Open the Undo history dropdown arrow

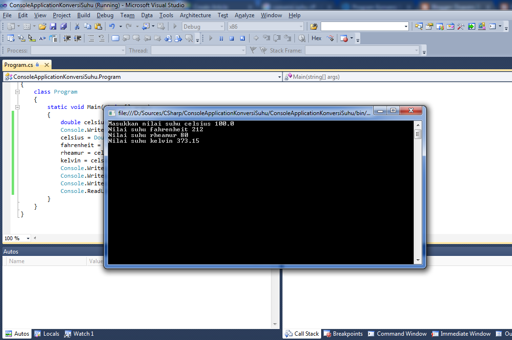click(x=121, y=26)
